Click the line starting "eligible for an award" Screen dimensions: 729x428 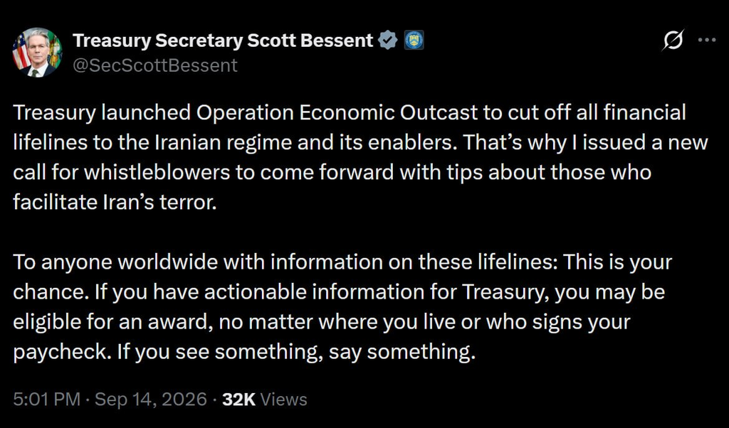click(x=322, y=321)
